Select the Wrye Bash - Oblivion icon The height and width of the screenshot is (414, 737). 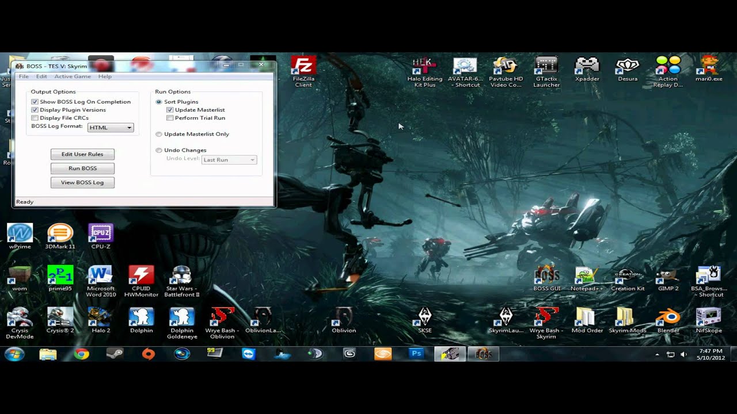pyautogui.click(x=222, y=323)
